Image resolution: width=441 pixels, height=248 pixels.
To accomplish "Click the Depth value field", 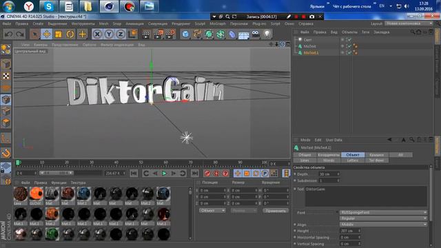I will [x=329, y=174].
